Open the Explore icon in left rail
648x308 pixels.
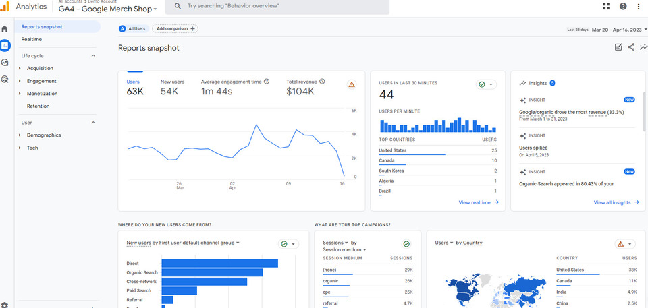5,62
